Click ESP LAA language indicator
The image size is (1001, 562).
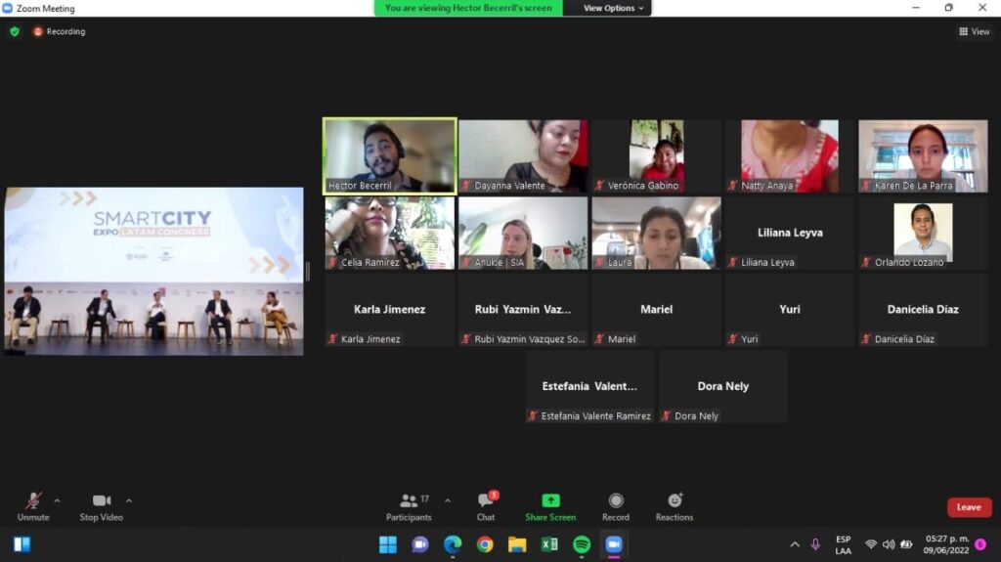pos(844,544)
